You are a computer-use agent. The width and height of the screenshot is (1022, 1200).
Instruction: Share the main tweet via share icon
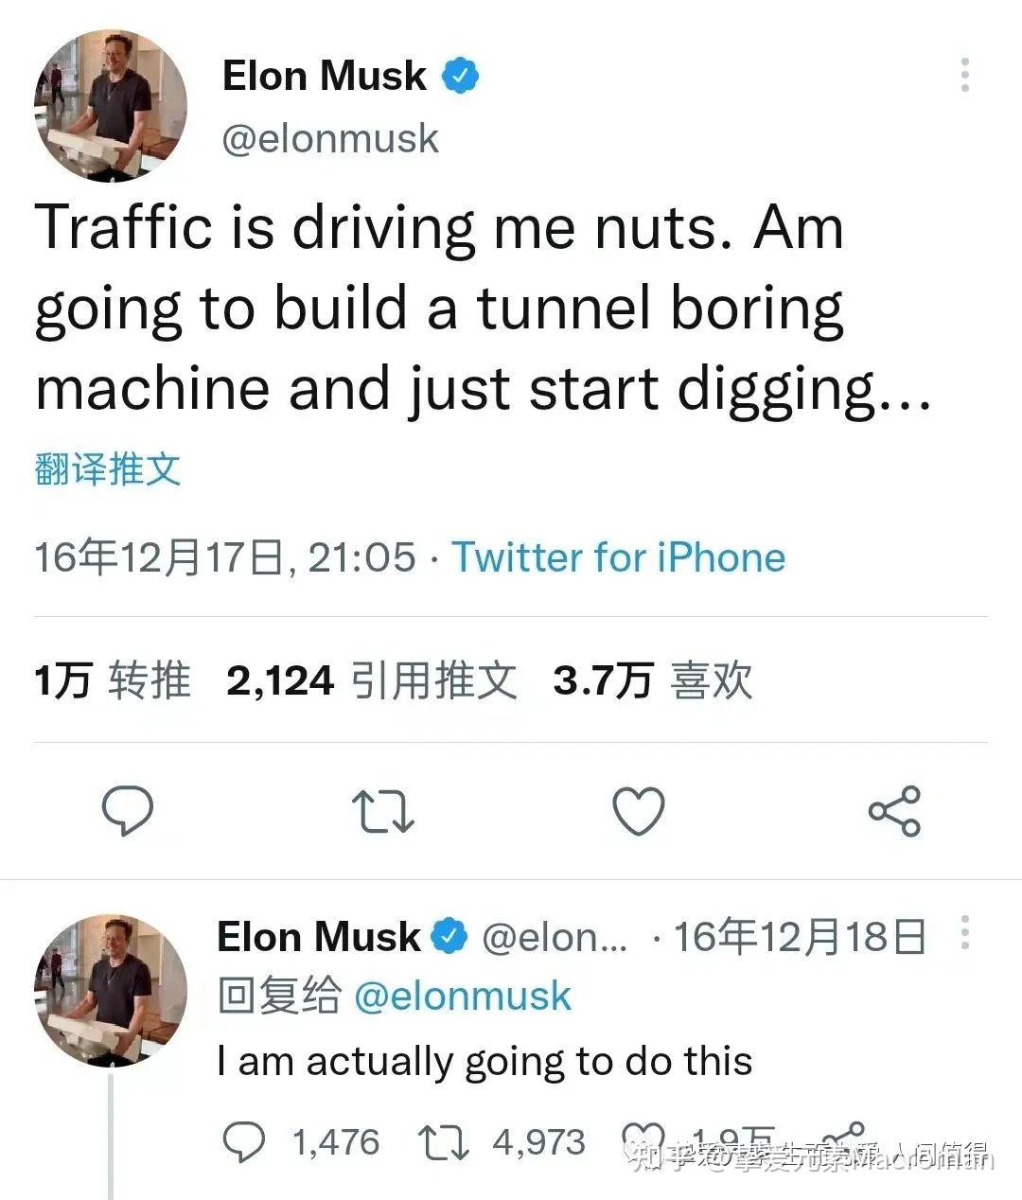(x=894, y=811)
